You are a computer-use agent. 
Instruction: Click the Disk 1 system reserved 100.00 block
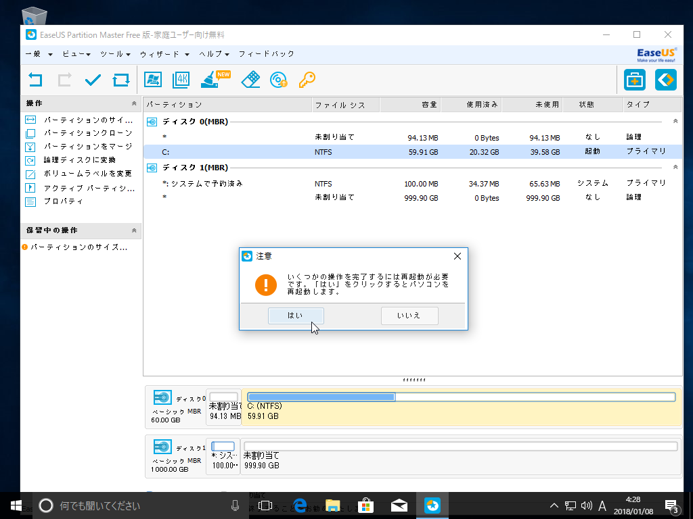click(x=223, y=456)
